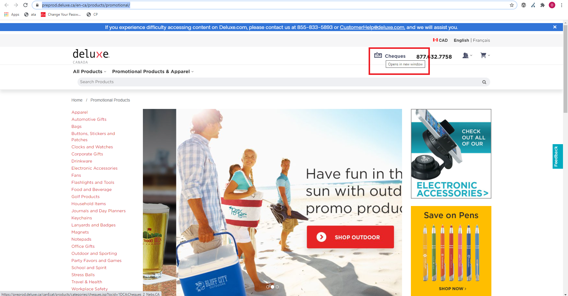
Task: Click the deluxe Canada logo
Action: click(91, 56)
